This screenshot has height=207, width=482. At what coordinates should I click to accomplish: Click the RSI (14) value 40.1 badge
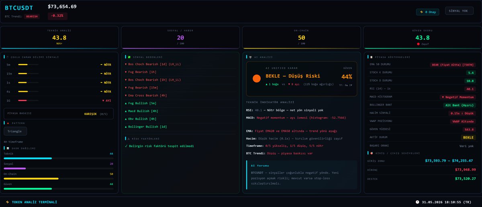[470, 89]
